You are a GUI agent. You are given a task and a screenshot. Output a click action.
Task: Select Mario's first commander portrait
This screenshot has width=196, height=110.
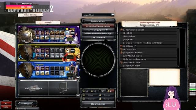tap(37, 50)
